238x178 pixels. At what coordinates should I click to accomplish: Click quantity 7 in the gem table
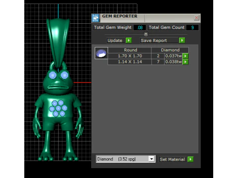point(158,62)
